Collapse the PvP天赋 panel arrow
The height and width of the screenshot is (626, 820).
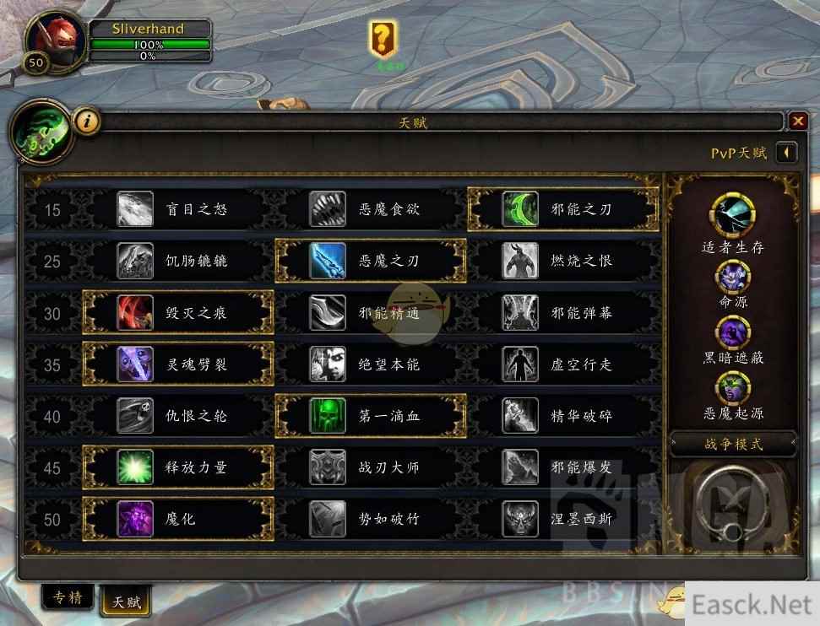(786, 153)
